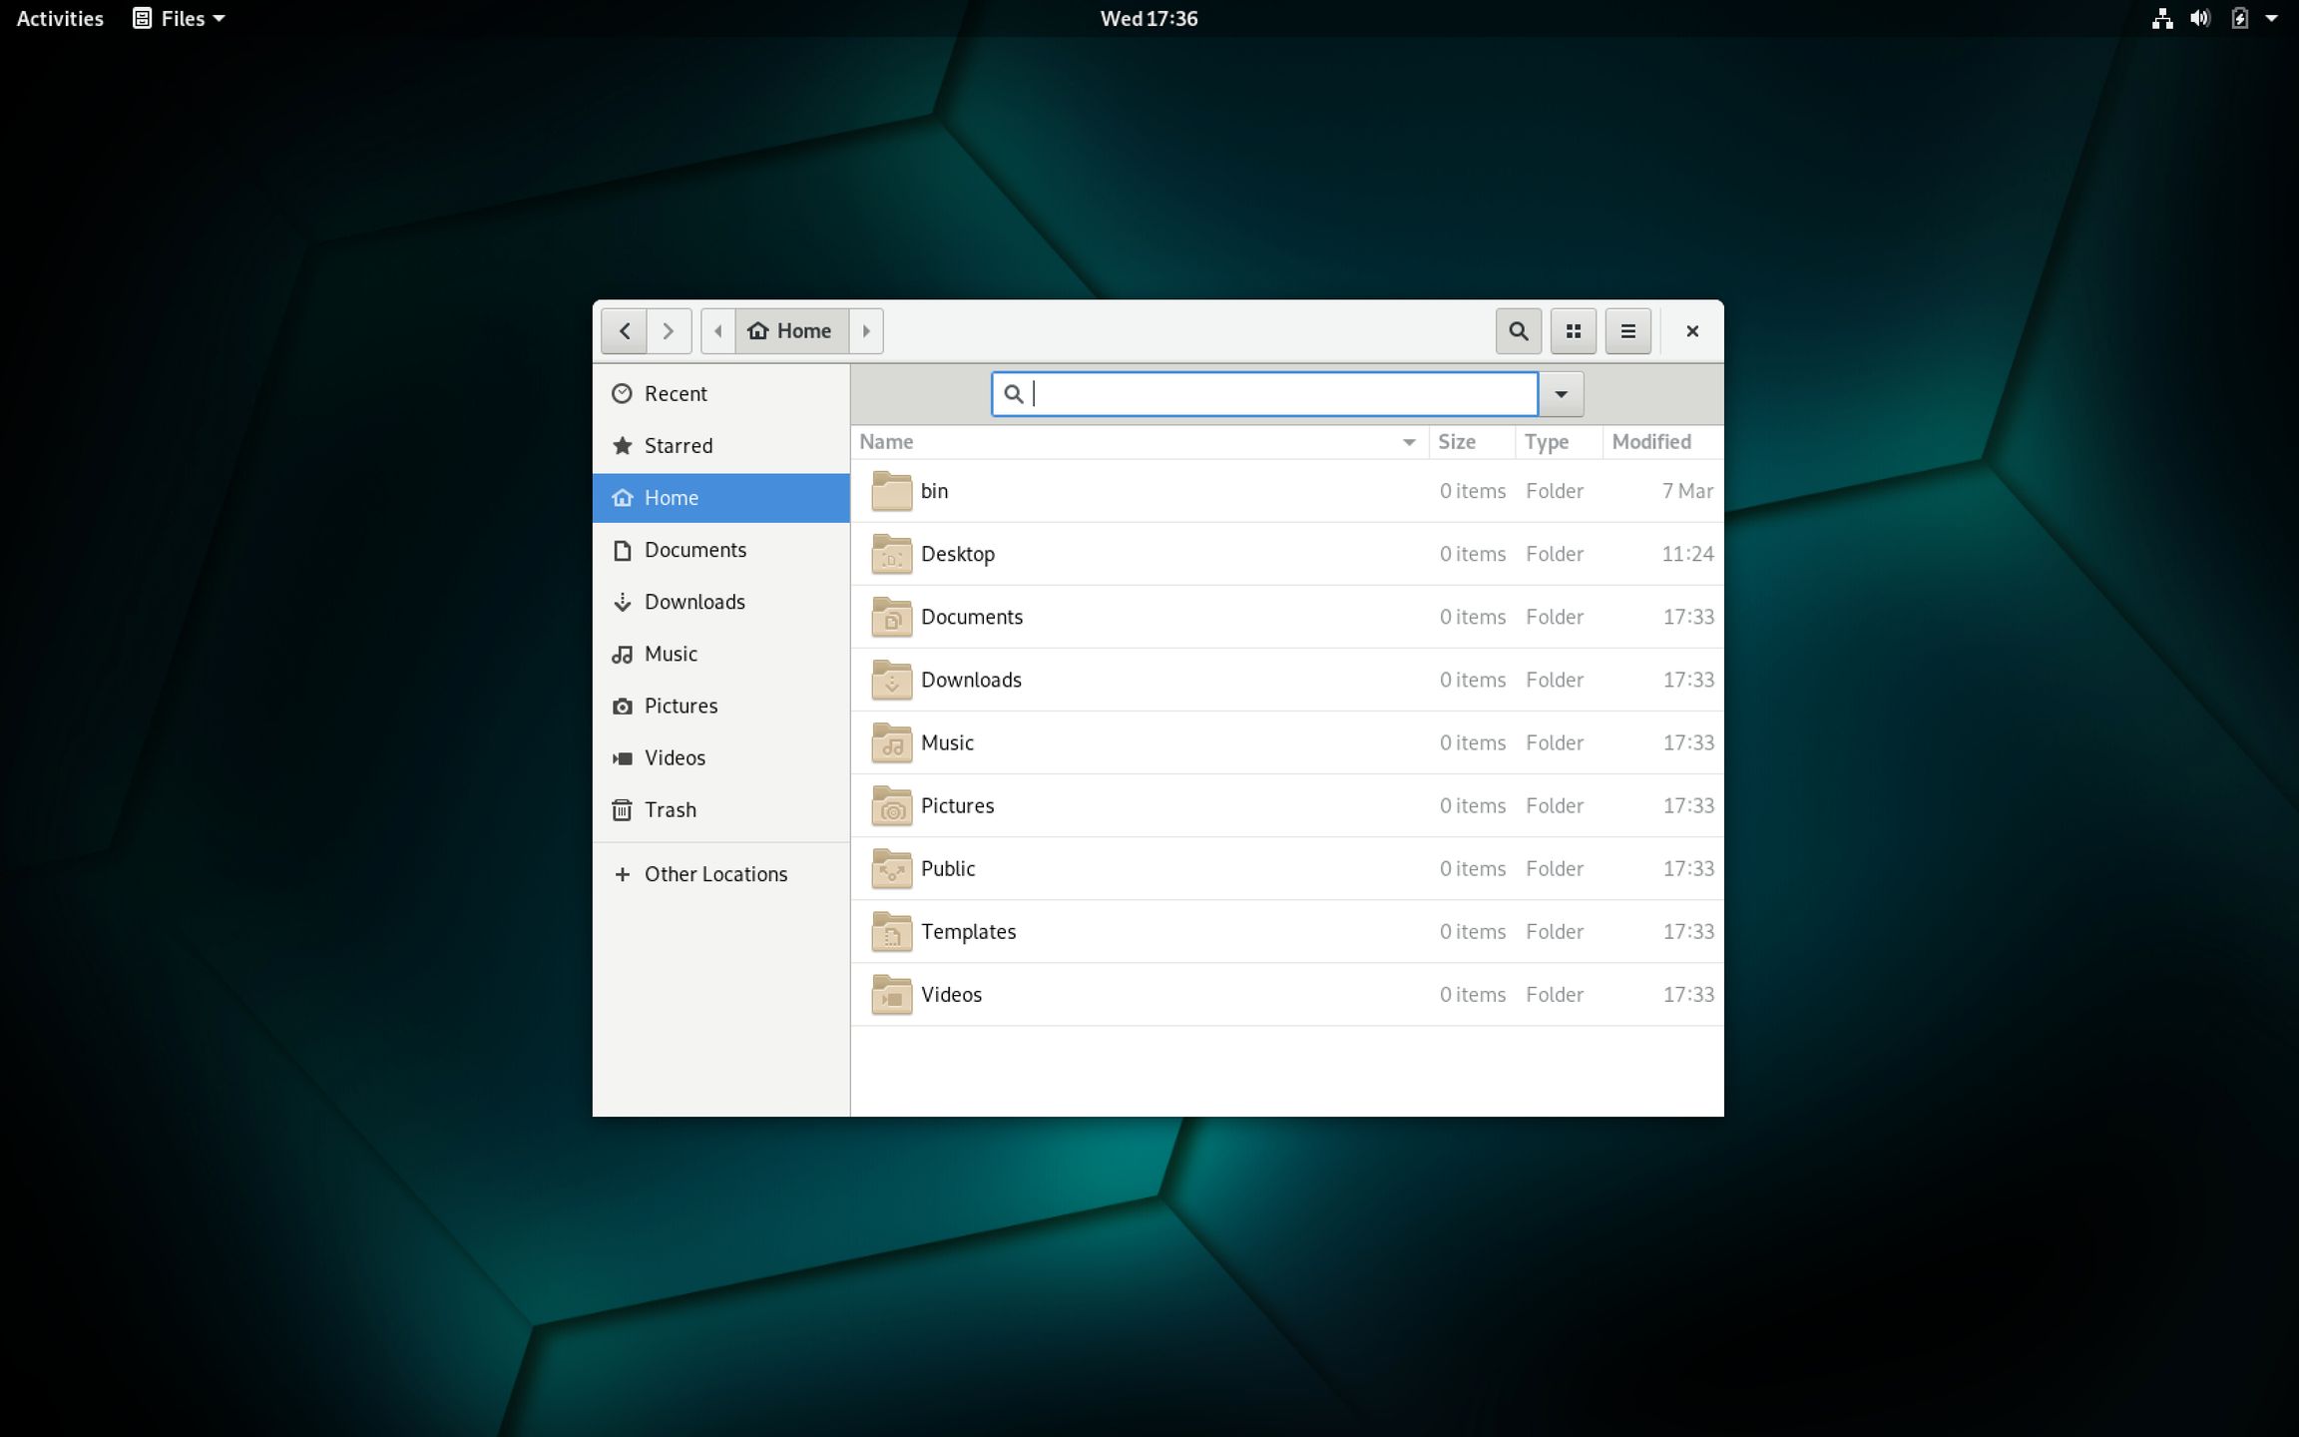This screenshot has height=1437, width=2299.
Task: Open the system menu arrow at the top right
Action: pyautogui.click(x=2272, y=18)
